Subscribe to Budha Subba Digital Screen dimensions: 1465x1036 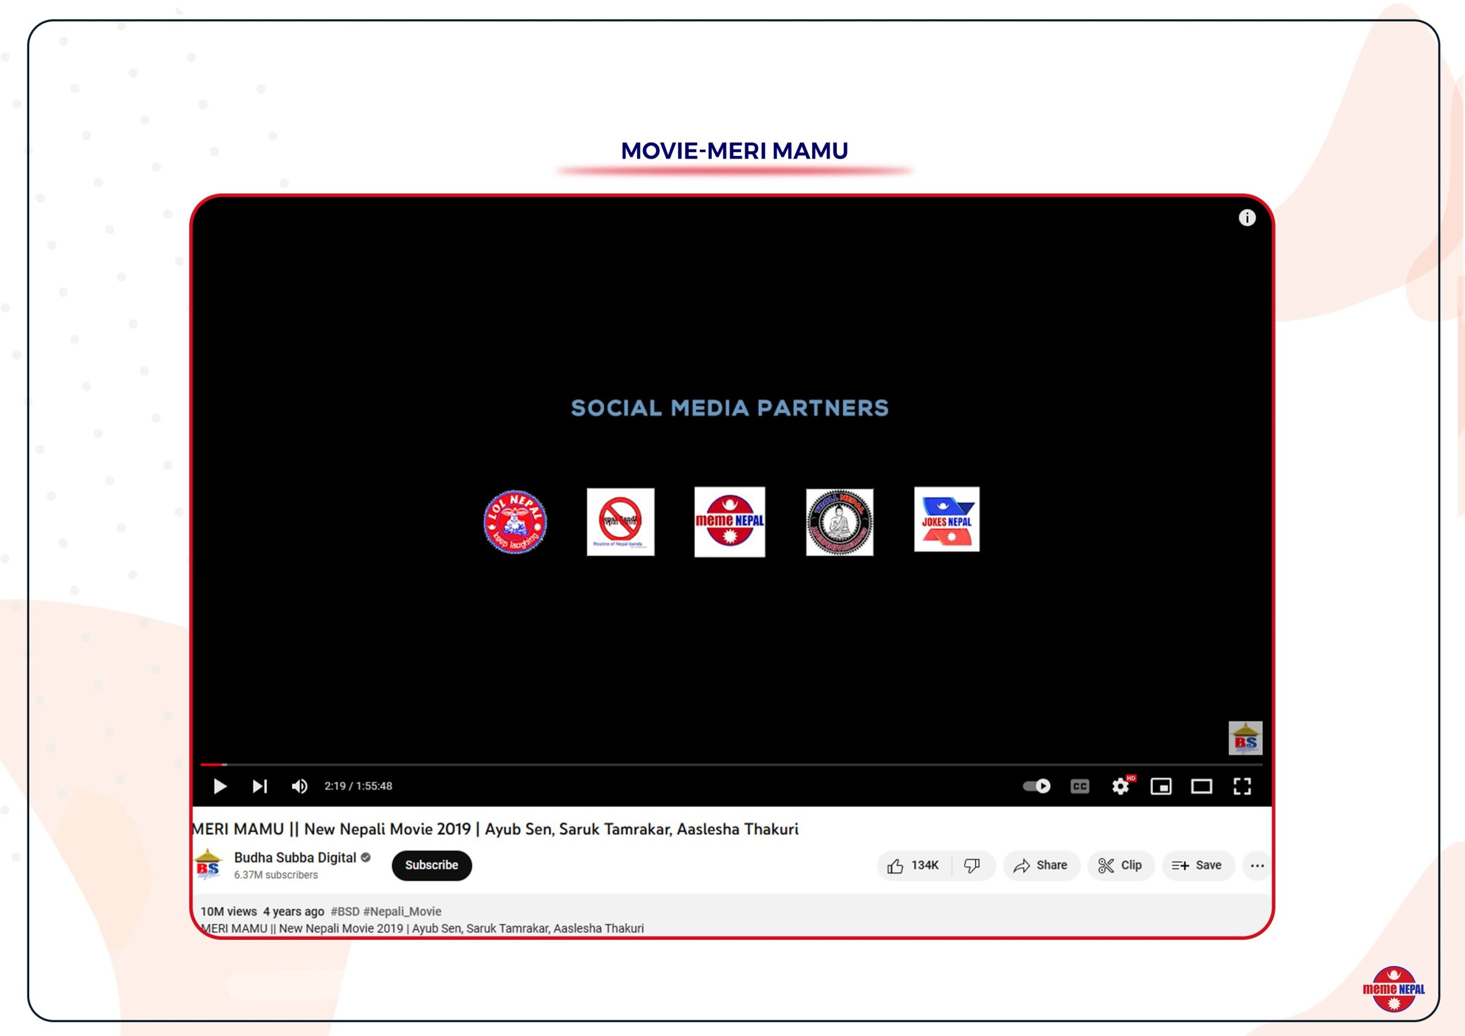(x=431, y=865)
